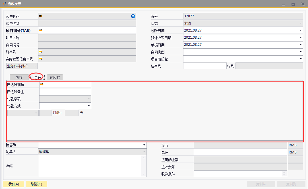Expand the 付款方式 dropdown
This screenshot has width=308, height=189.
point(89,106)
